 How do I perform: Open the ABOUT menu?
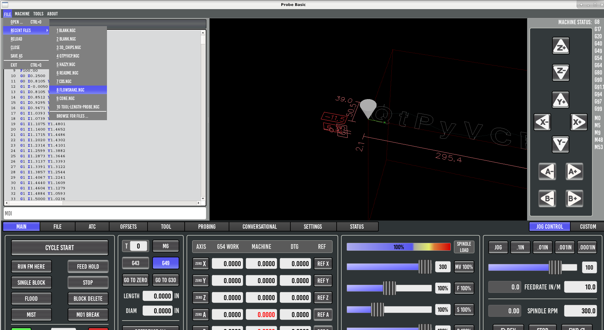click(x=53, y=14)
